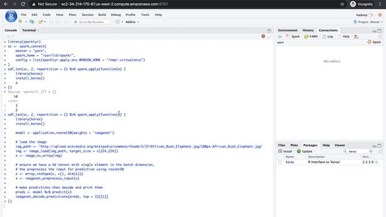Click the red stop/interrupt R icon

[263, 36]
